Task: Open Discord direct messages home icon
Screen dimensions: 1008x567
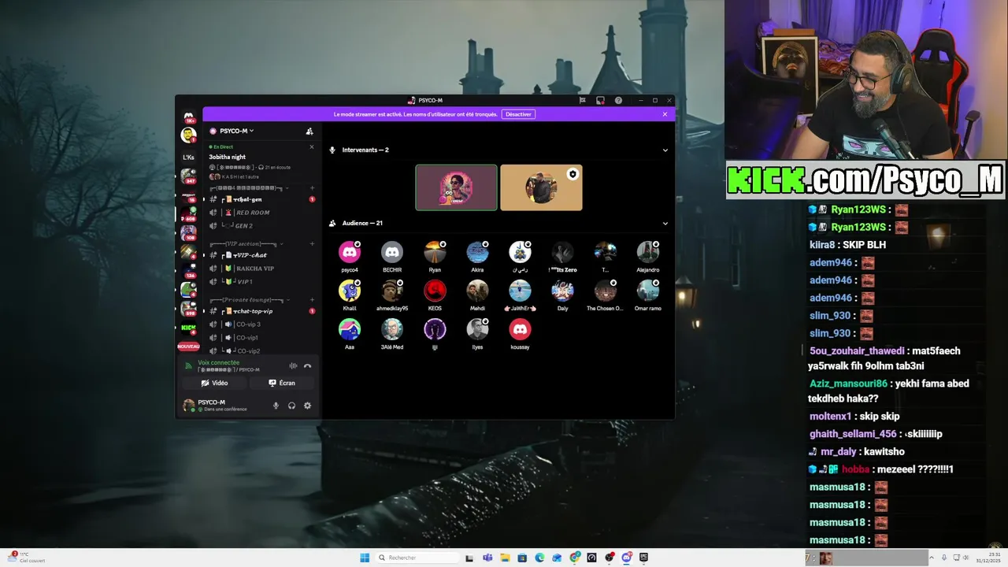Action: pyautogui.click(x=189, y=117)
